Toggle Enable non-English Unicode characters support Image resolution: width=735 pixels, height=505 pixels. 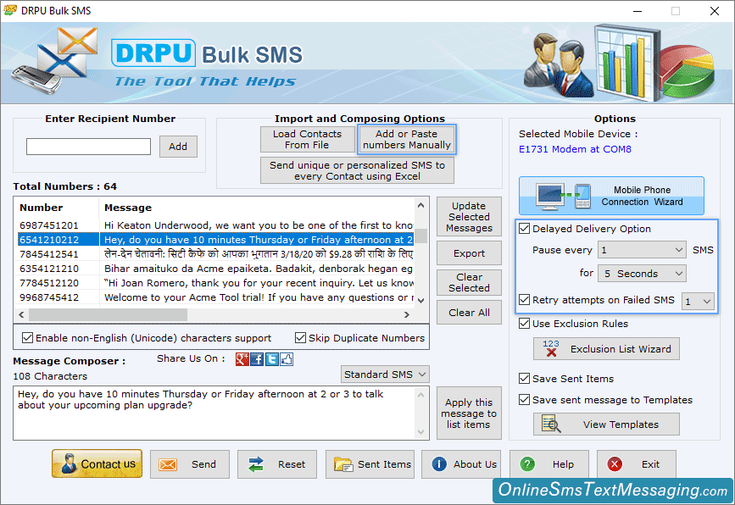point(28,338)
